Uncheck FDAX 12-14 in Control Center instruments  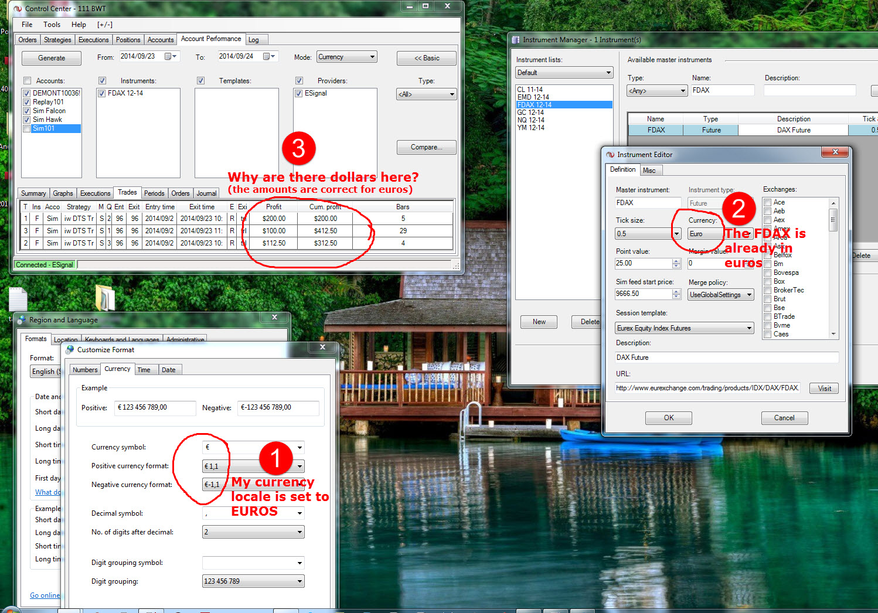click(x=101, y=93)
